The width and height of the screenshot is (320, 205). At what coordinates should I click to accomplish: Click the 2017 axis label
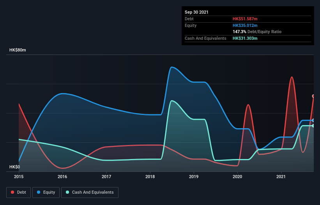[x=106, y=177]
